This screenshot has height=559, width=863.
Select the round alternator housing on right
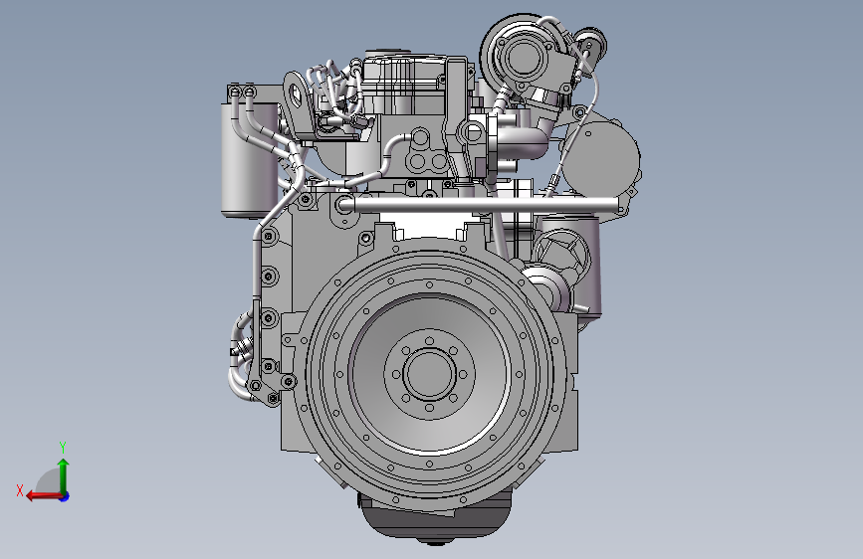click(x=601, y=157)
